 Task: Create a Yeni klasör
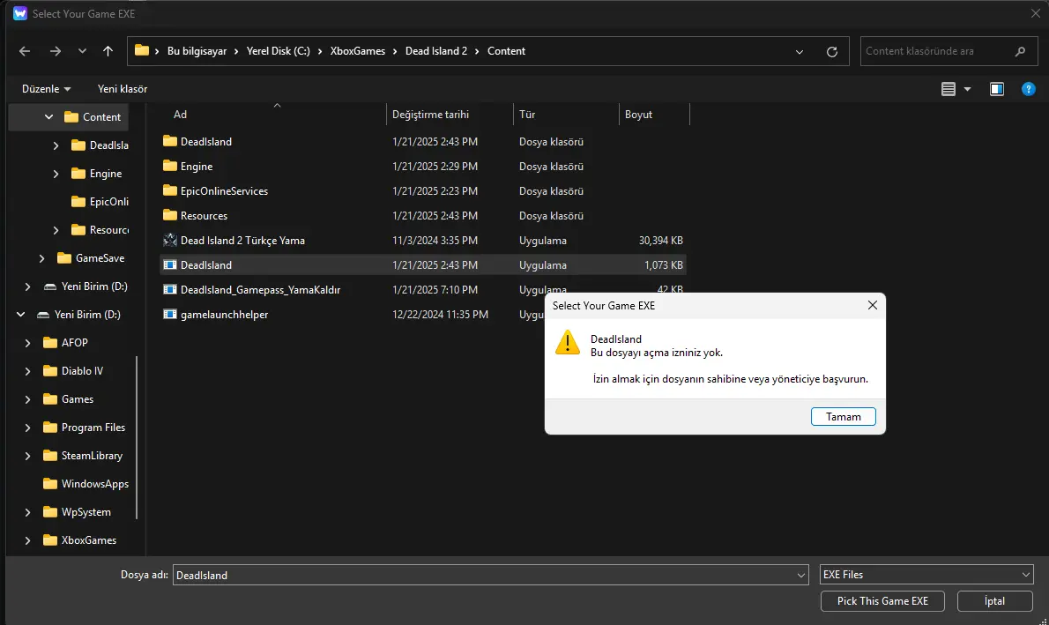tap(123, 89)
